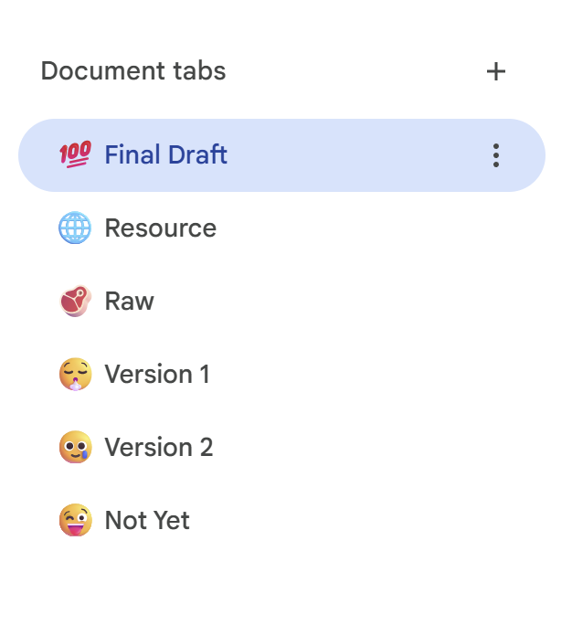Click the globe emoji icon beside Resource
572x636 pixels.
[75, 228]
